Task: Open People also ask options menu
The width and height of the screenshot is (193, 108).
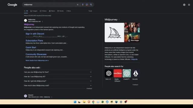Action: pos(41,68)
